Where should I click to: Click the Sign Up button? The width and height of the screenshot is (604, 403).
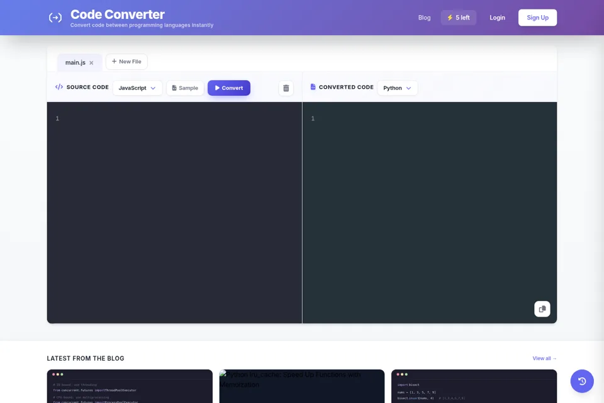[x=537, y=18]
